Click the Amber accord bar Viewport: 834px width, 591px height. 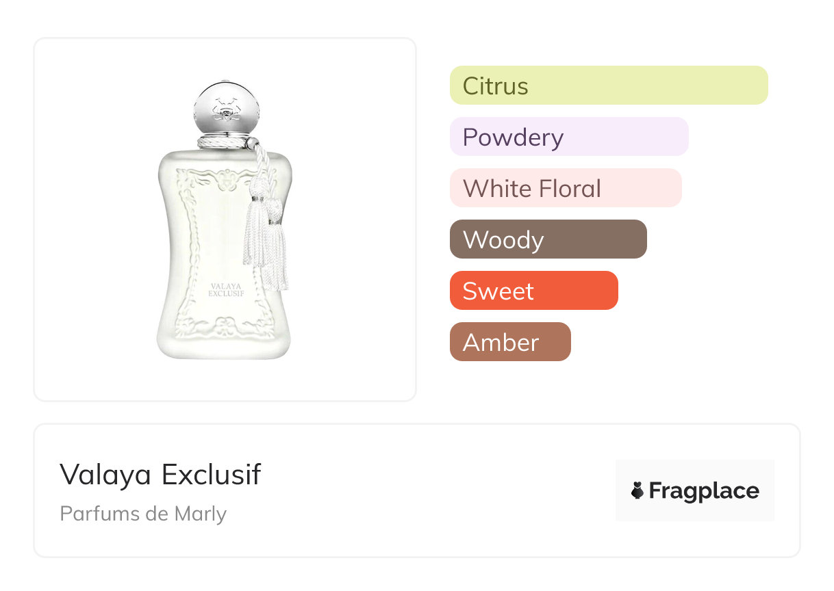509,342
